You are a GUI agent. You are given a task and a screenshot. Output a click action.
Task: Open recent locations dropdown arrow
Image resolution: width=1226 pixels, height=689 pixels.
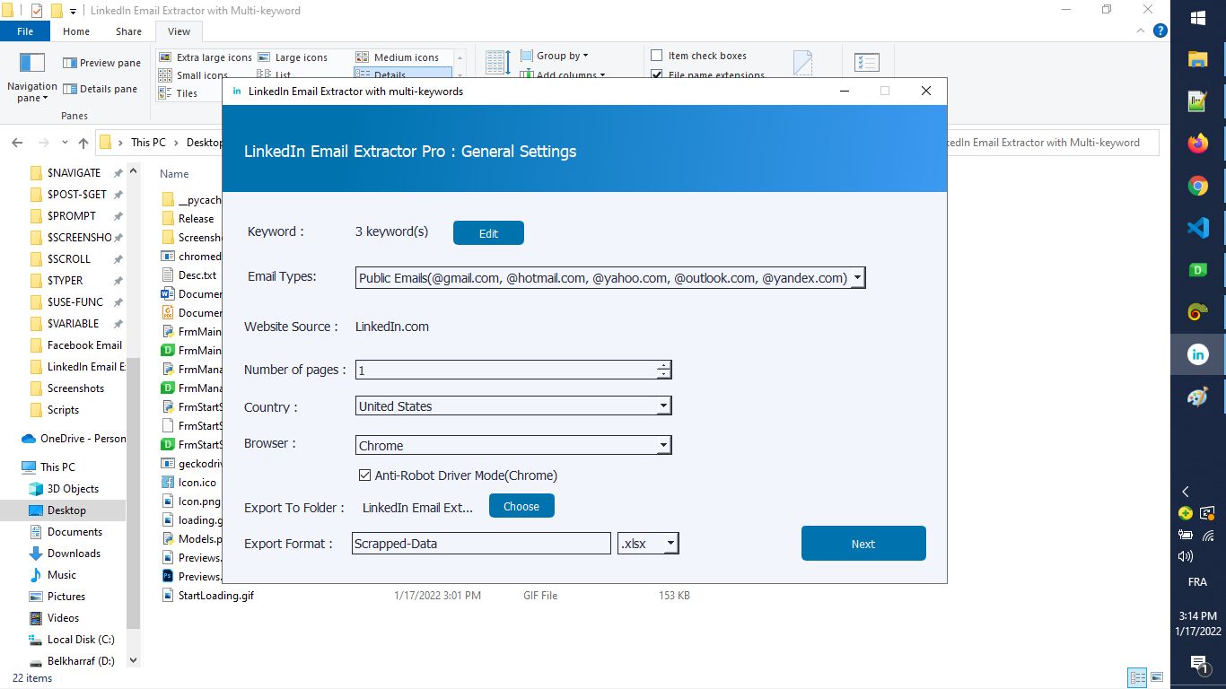point(65,143)
